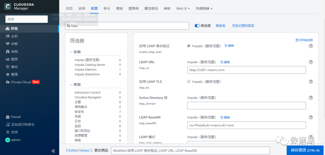The width and height of the screenshot is (325, 155).
Task: Click the LDAP URL ldap_uri text field
Action: [x=246, y=70]
